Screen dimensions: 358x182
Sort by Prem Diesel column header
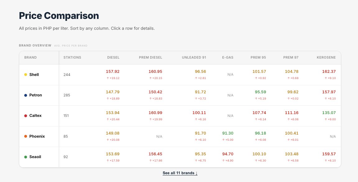click(150, 57)
